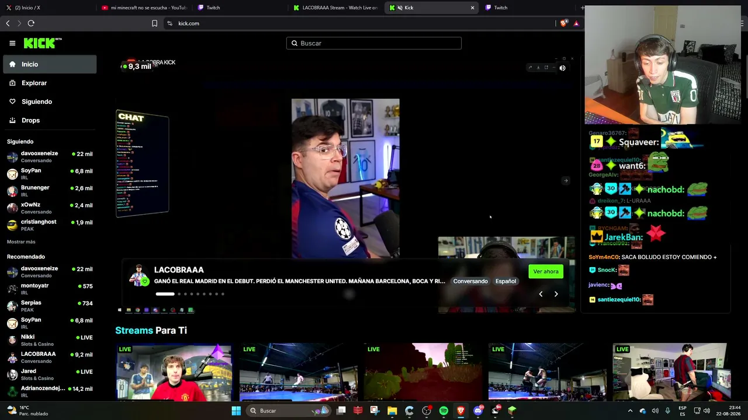The height and width of the screenshot is (420, 748).
Task: Switch to the YouTube minecraft tab
Action: point(144,8)
